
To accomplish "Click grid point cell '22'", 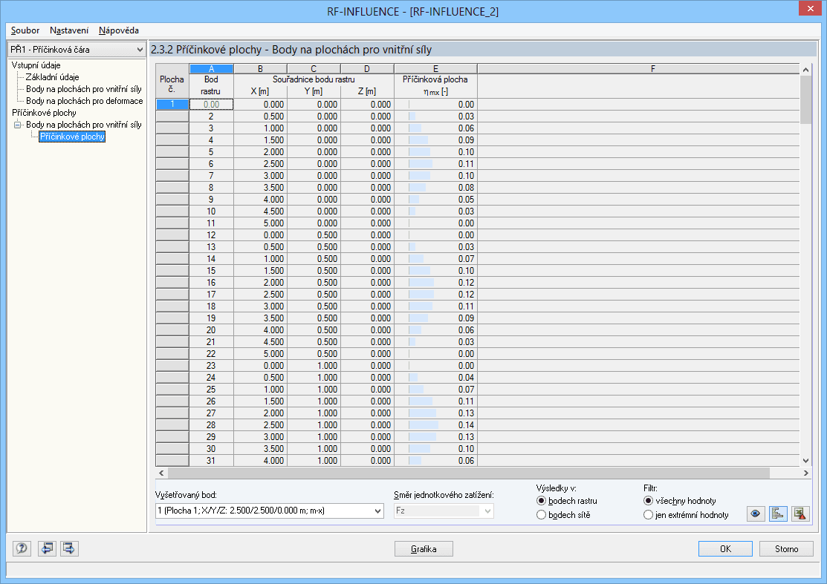I will 211,354.
